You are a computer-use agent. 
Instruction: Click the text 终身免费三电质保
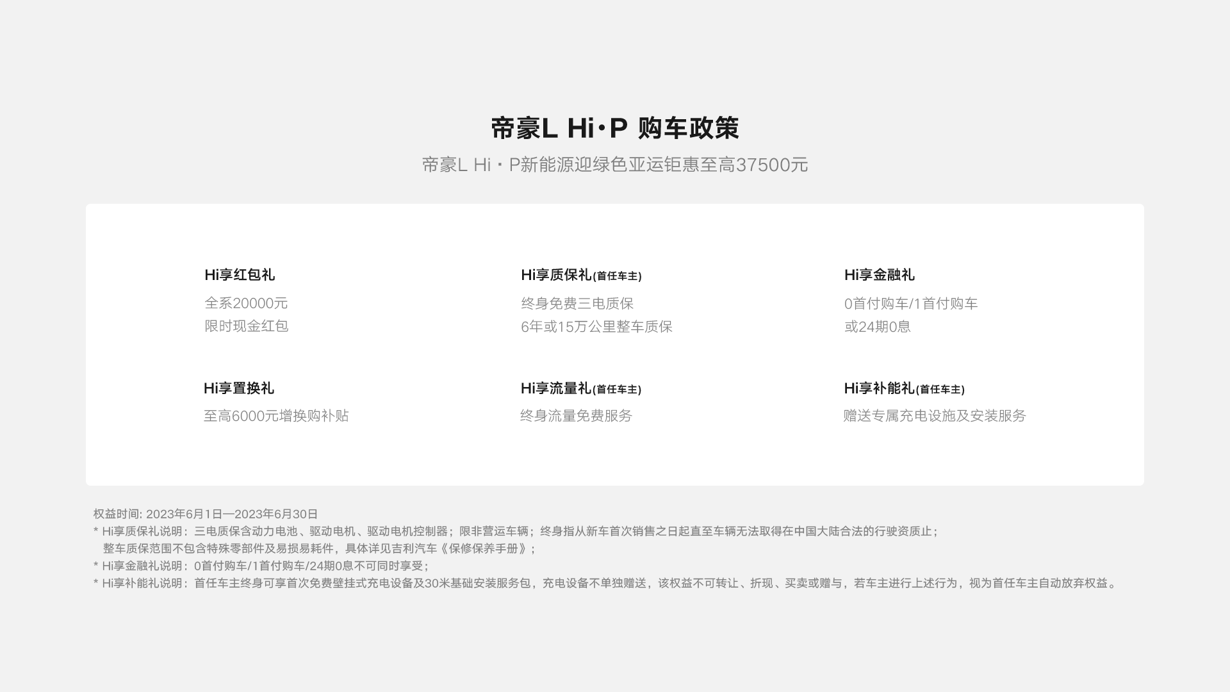[577, 304]
